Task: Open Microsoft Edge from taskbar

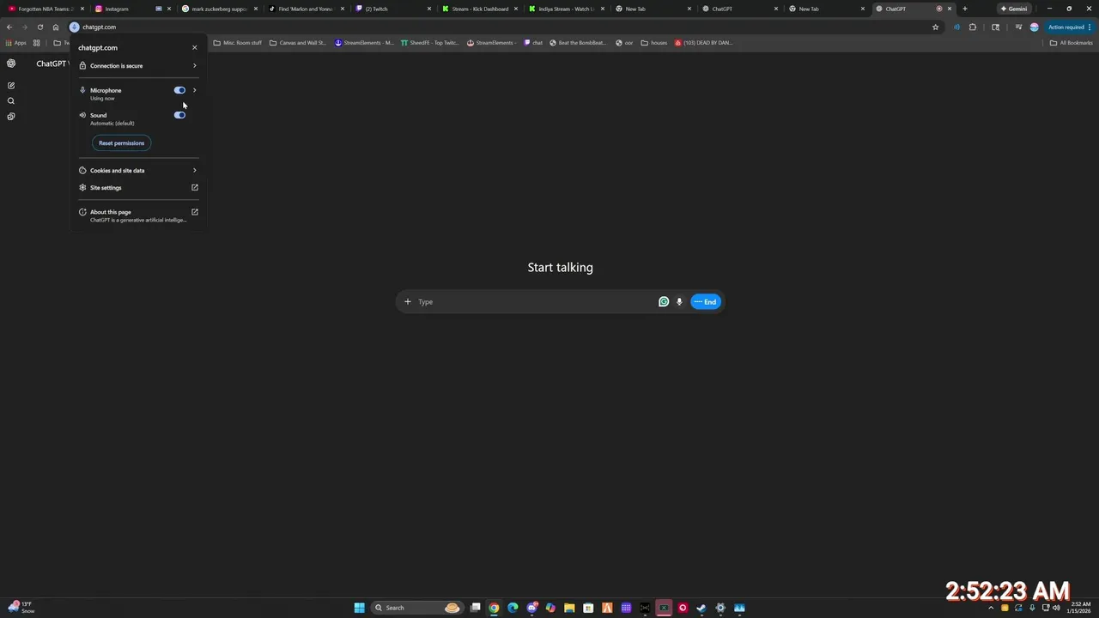Action: tap(513, 608)
